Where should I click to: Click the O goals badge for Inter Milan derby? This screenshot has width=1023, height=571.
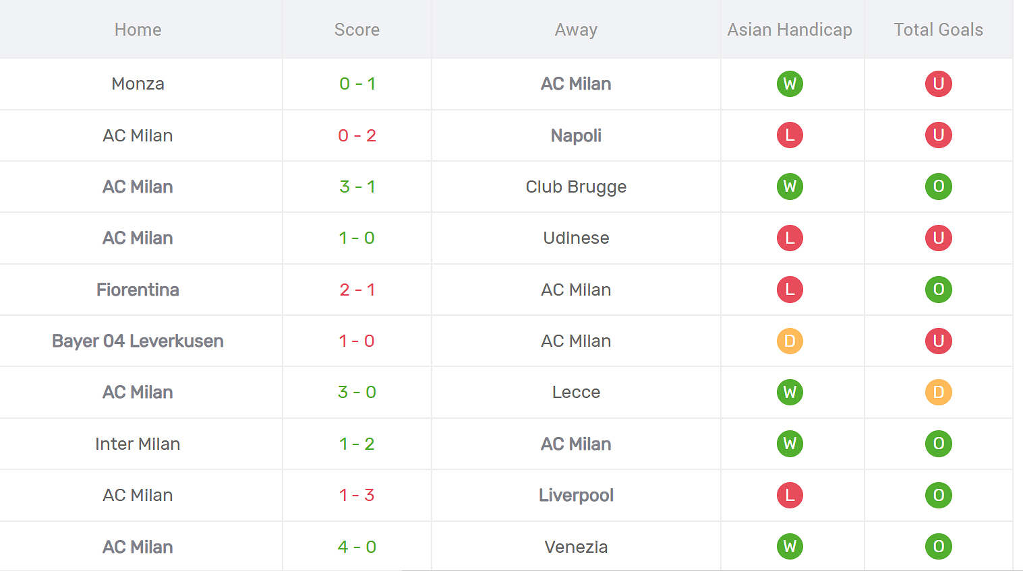938,444
